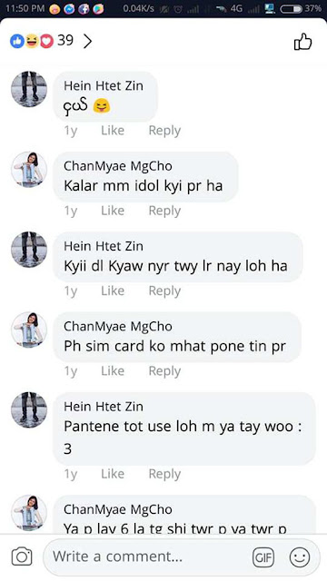Image resolution: width=327 pixels, height=581 pixels.
Task: Open the 39 reactions count
Action: pos(65,40)
